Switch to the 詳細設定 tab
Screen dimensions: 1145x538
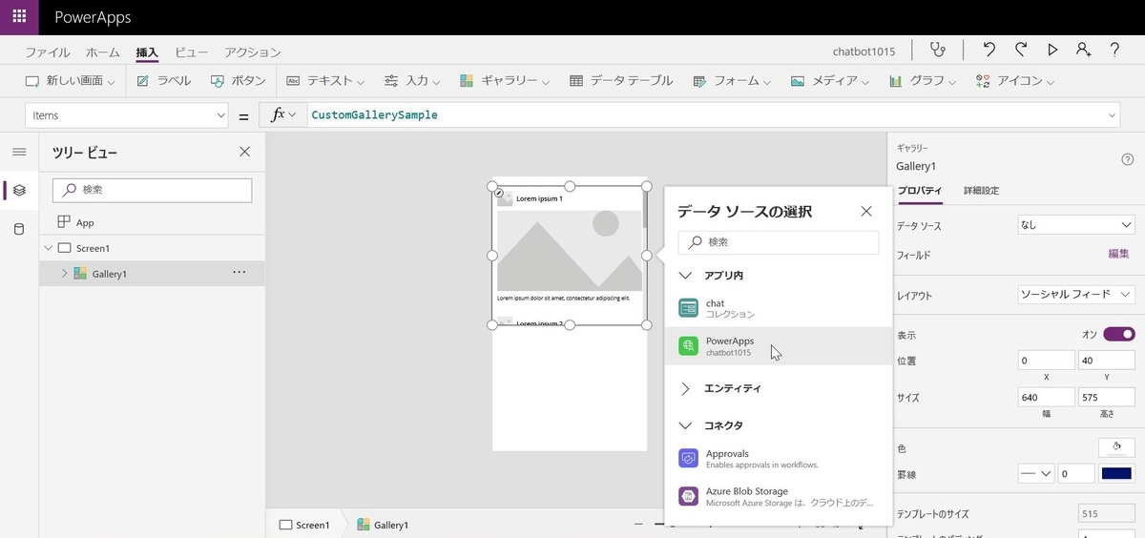(x=982, y=191)
